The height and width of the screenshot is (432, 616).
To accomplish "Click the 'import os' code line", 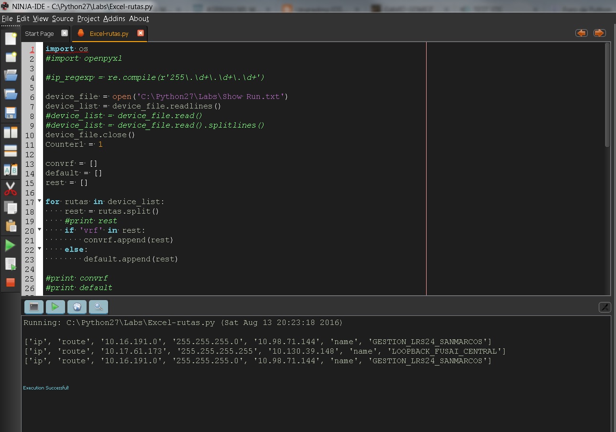I will point(66,49).
